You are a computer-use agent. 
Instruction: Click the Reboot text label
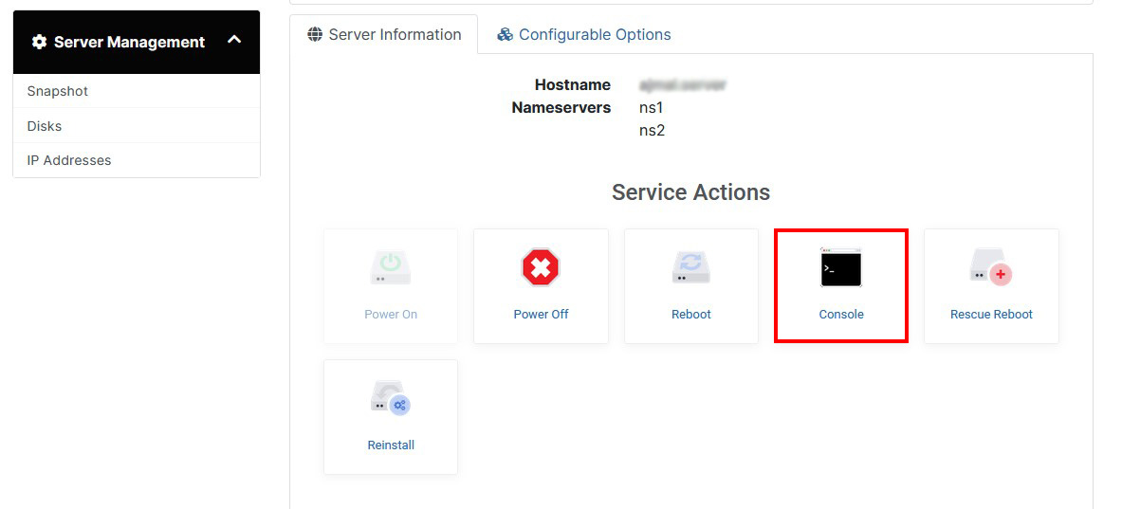691,314
